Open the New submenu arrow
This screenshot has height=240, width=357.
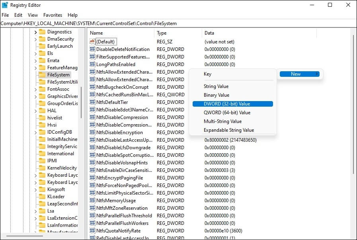317,74
